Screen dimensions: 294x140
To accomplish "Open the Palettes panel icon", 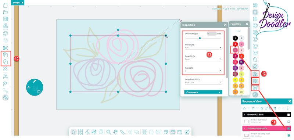I will [255, 74].
